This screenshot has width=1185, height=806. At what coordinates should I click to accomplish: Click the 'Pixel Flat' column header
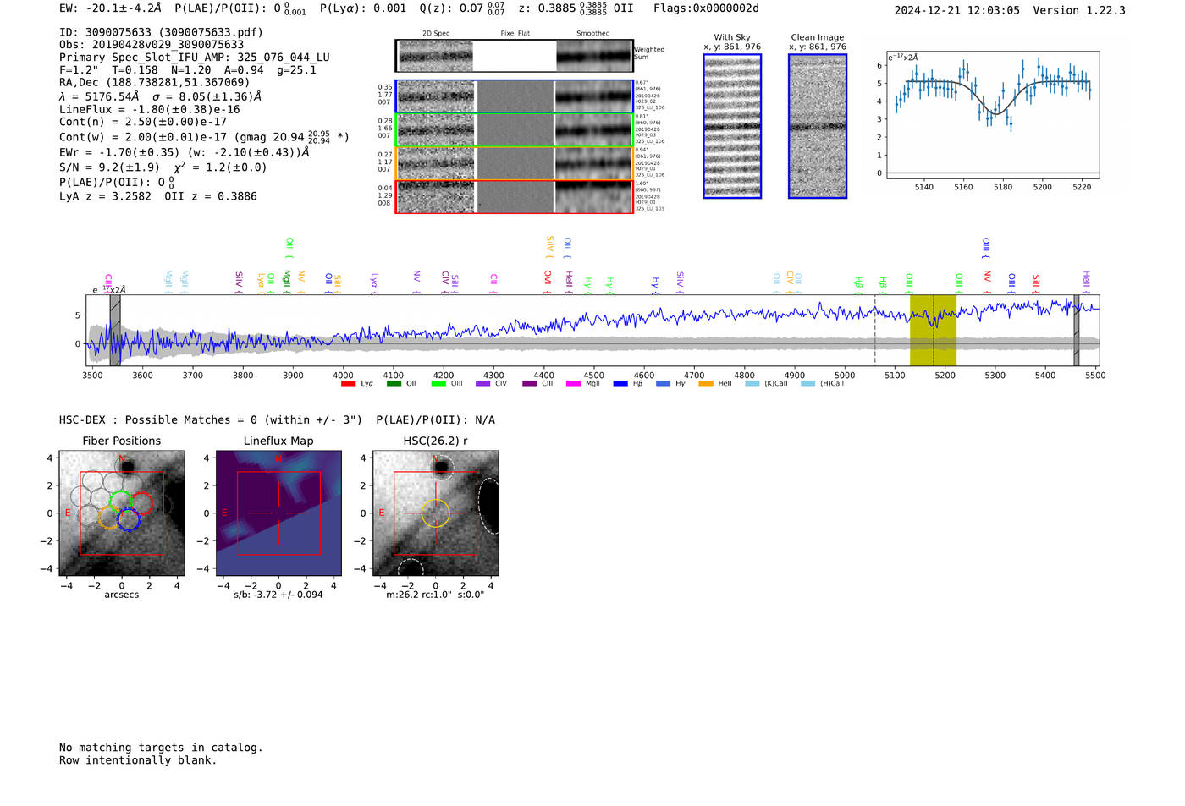[515, 33]
